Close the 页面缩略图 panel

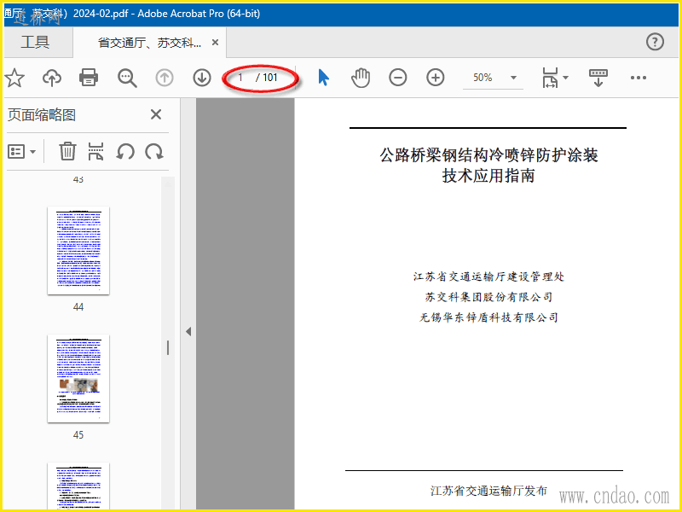[x=156, y=114]
